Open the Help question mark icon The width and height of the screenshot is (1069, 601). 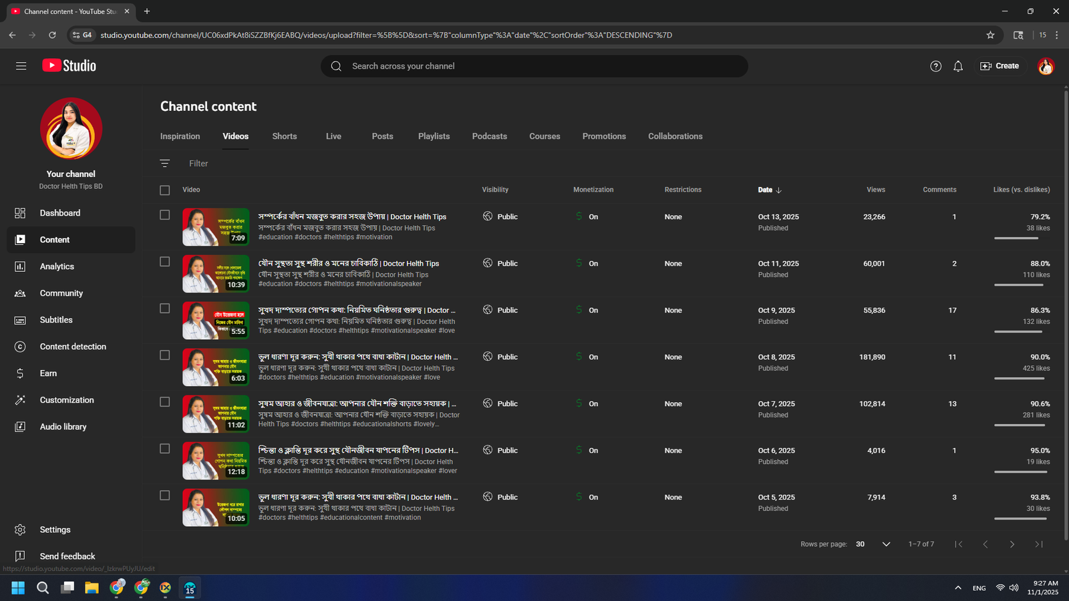coord(935,66)
